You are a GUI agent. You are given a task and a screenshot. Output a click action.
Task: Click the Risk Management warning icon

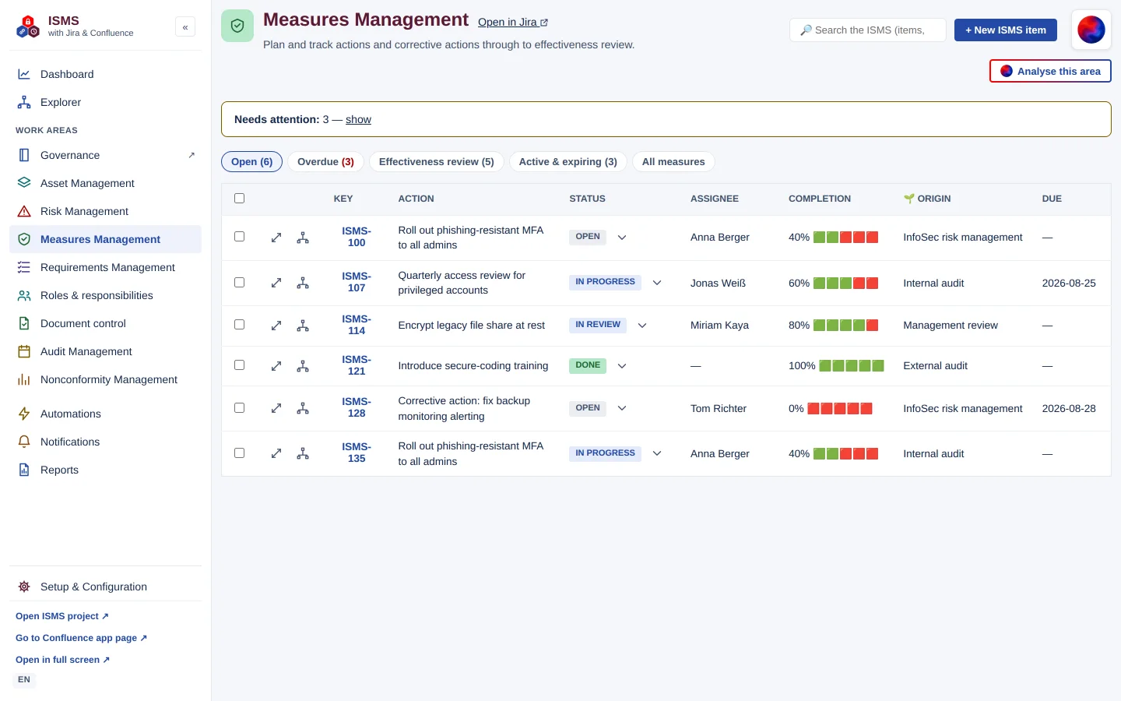point(24,211)
